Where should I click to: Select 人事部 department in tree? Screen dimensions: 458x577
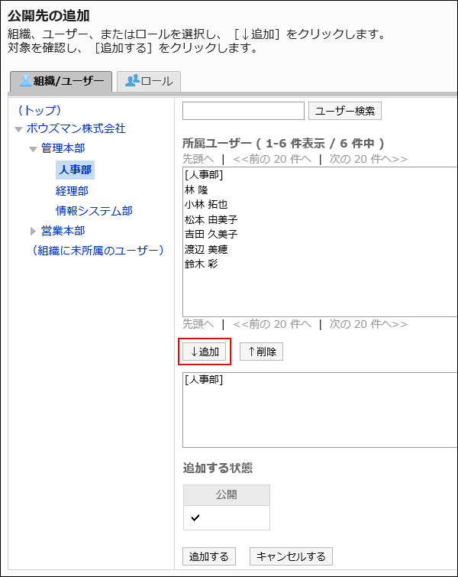pos(75,170)
